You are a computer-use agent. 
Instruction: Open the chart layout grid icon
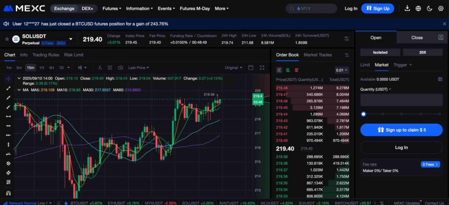pyautogui.click(x=110, y=68)
